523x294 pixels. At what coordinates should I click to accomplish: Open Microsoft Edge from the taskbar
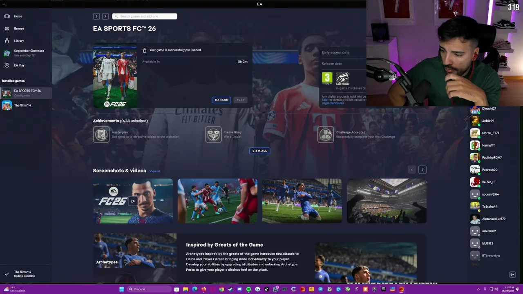pyautogui.click(x=194, y=289)
